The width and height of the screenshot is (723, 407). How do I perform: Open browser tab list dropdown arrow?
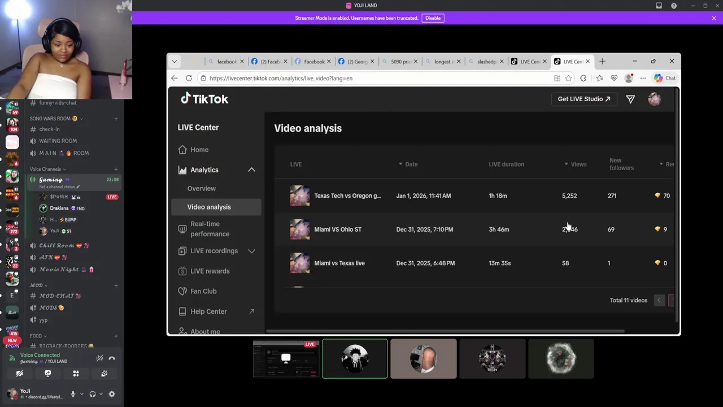[175, 61]
